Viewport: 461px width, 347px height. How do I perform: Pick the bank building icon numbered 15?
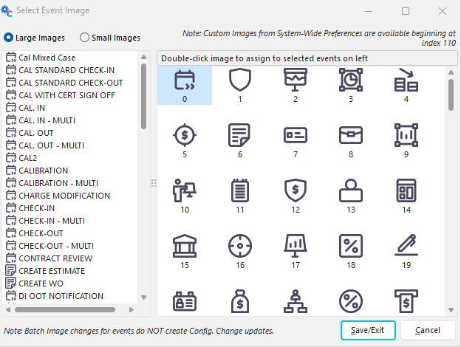[x=185, y=246]
